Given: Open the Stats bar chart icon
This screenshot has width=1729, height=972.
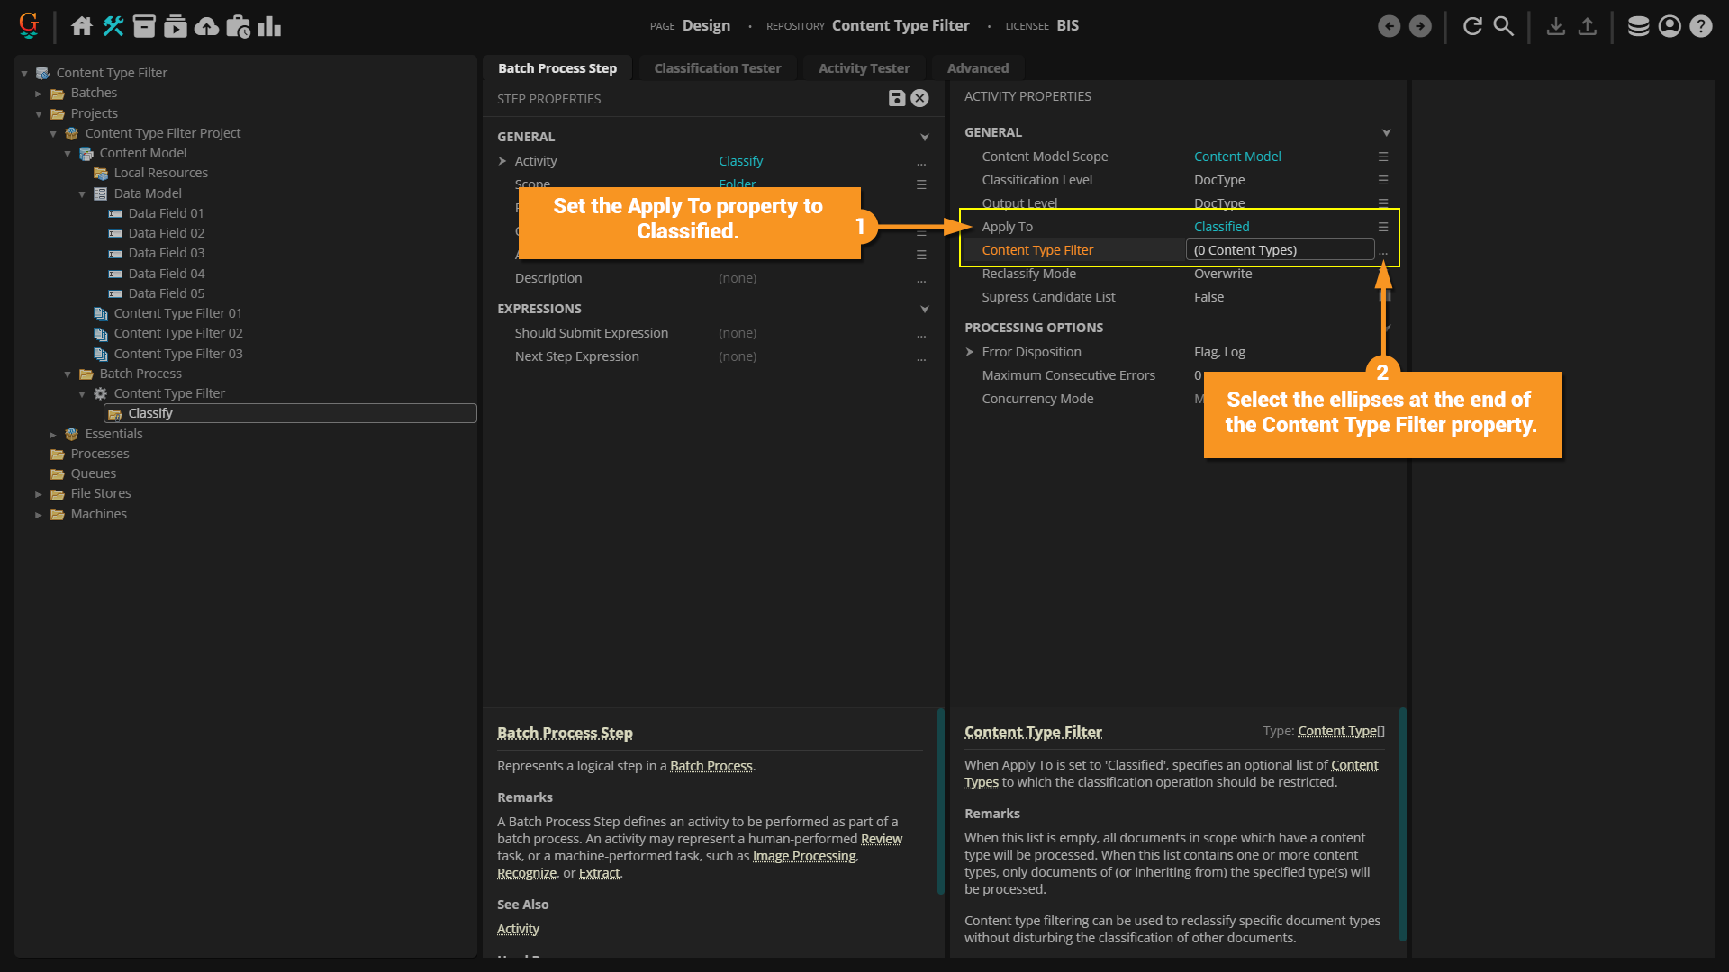Looking at the screenshot, I should (x=269, y=26).
